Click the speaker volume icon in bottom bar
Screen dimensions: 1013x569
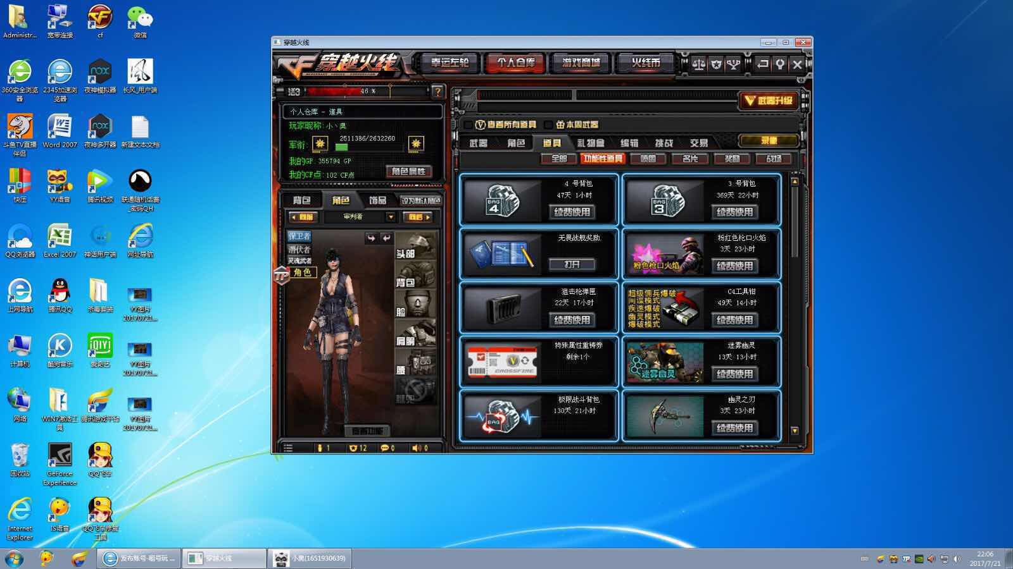[x=416, y=448]
